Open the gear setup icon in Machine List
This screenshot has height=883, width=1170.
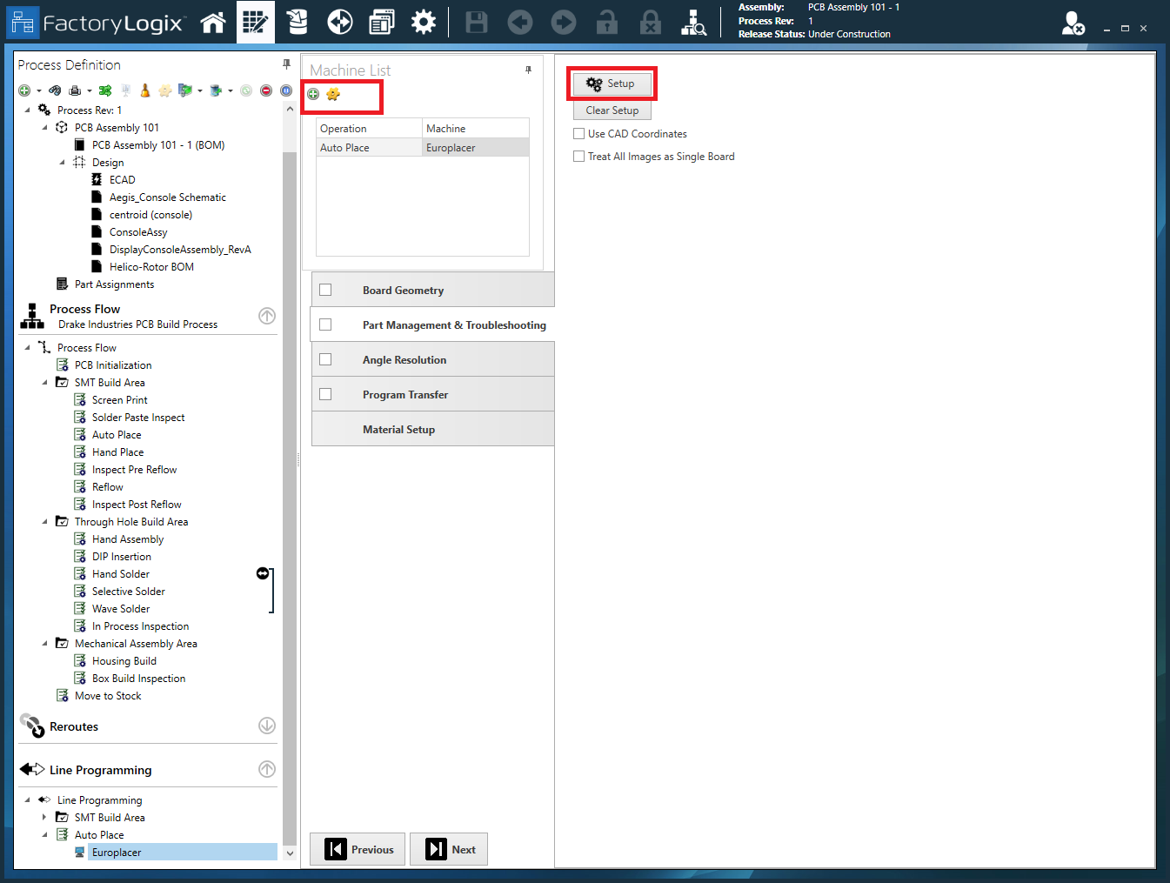point(332,94)
